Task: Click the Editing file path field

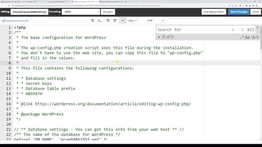Action: tap(29, 12)
